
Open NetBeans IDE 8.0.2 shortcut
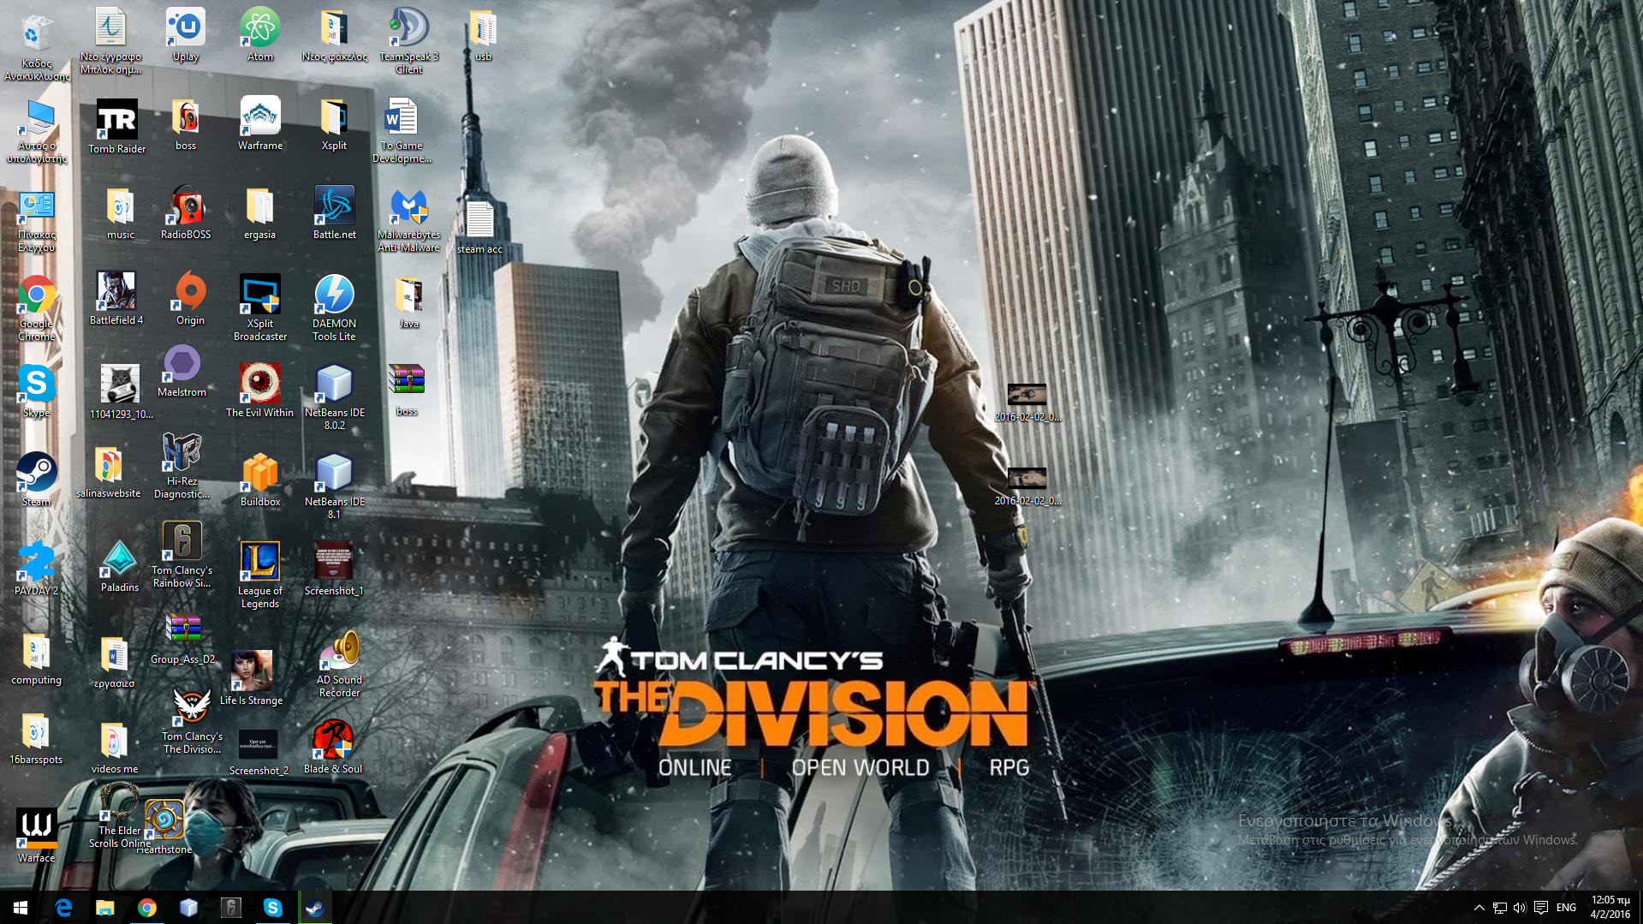pos(334,397)
